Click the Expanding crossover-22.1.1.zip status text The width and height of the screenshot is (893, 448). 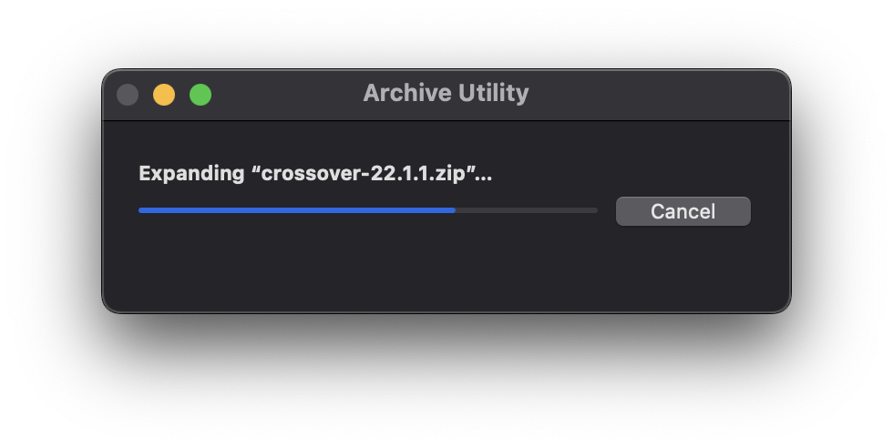[x=314, y=173]
